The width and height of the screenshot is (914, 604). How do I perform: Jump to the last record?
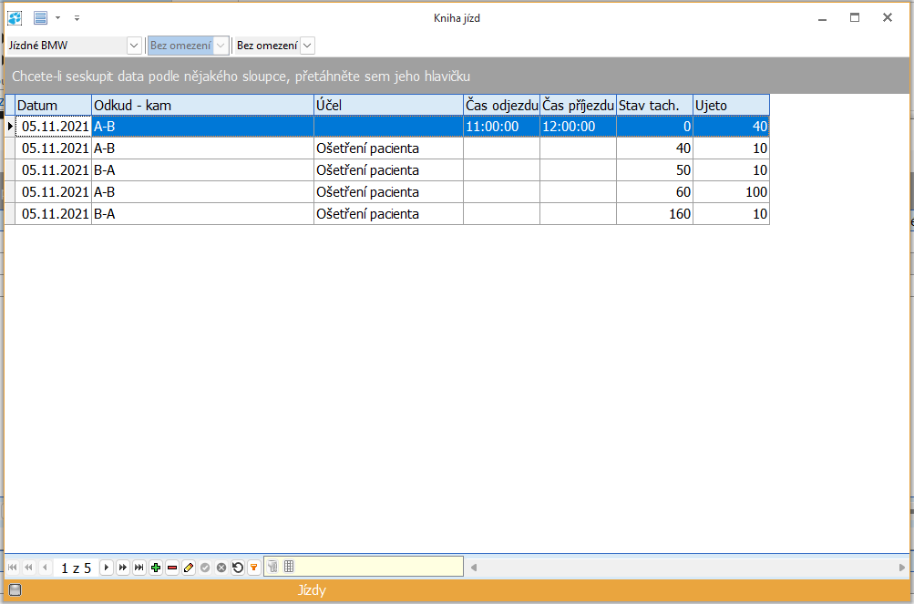click(139, 568)
